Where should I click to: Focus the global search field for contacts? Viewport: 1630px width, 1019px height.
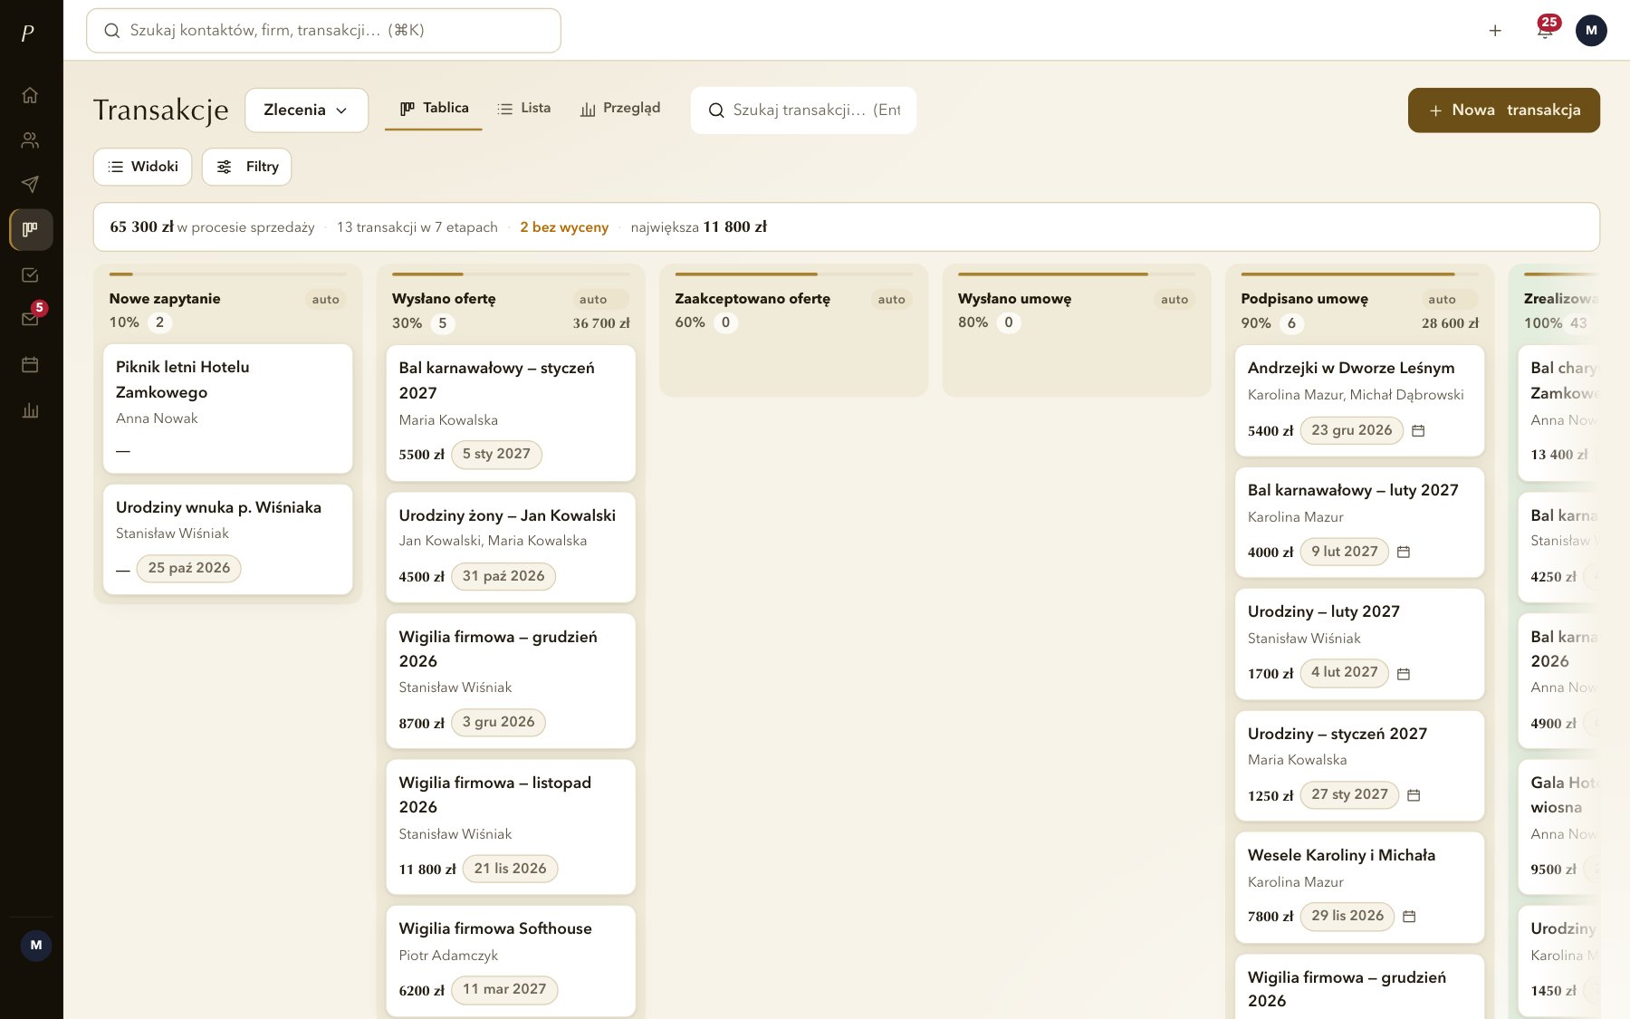tap(323, 31)
